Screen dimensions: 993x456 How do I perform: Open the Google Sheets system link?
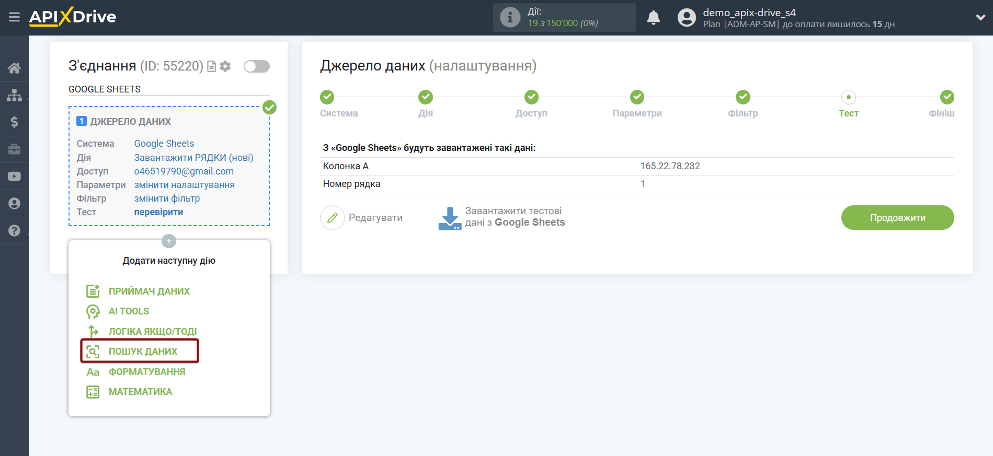[x=164, y=144]
